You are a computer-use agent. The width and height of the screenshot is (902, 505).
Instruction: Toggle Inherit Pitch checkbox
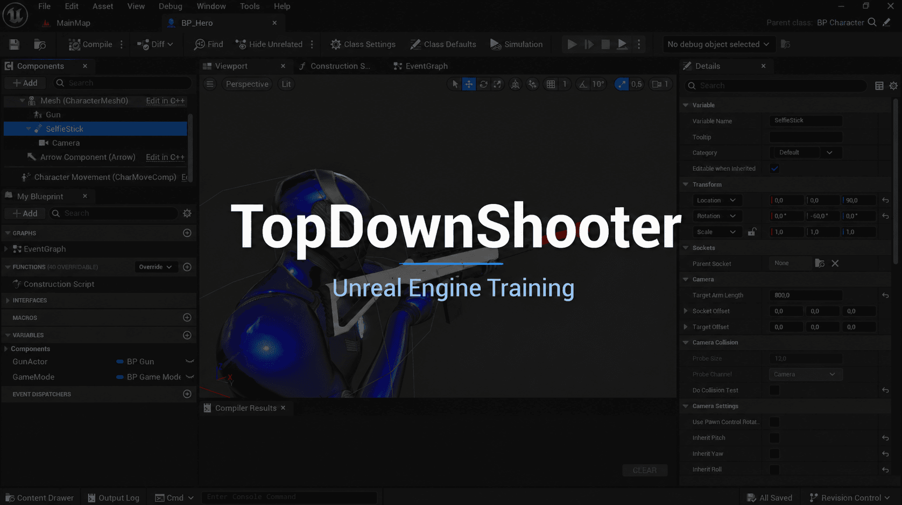[x=774, y=438]
